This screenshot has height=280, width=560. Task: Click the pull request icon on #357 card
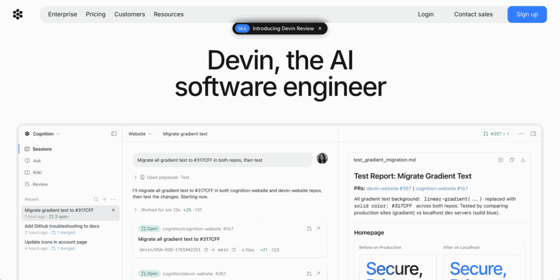click(310, 273)
